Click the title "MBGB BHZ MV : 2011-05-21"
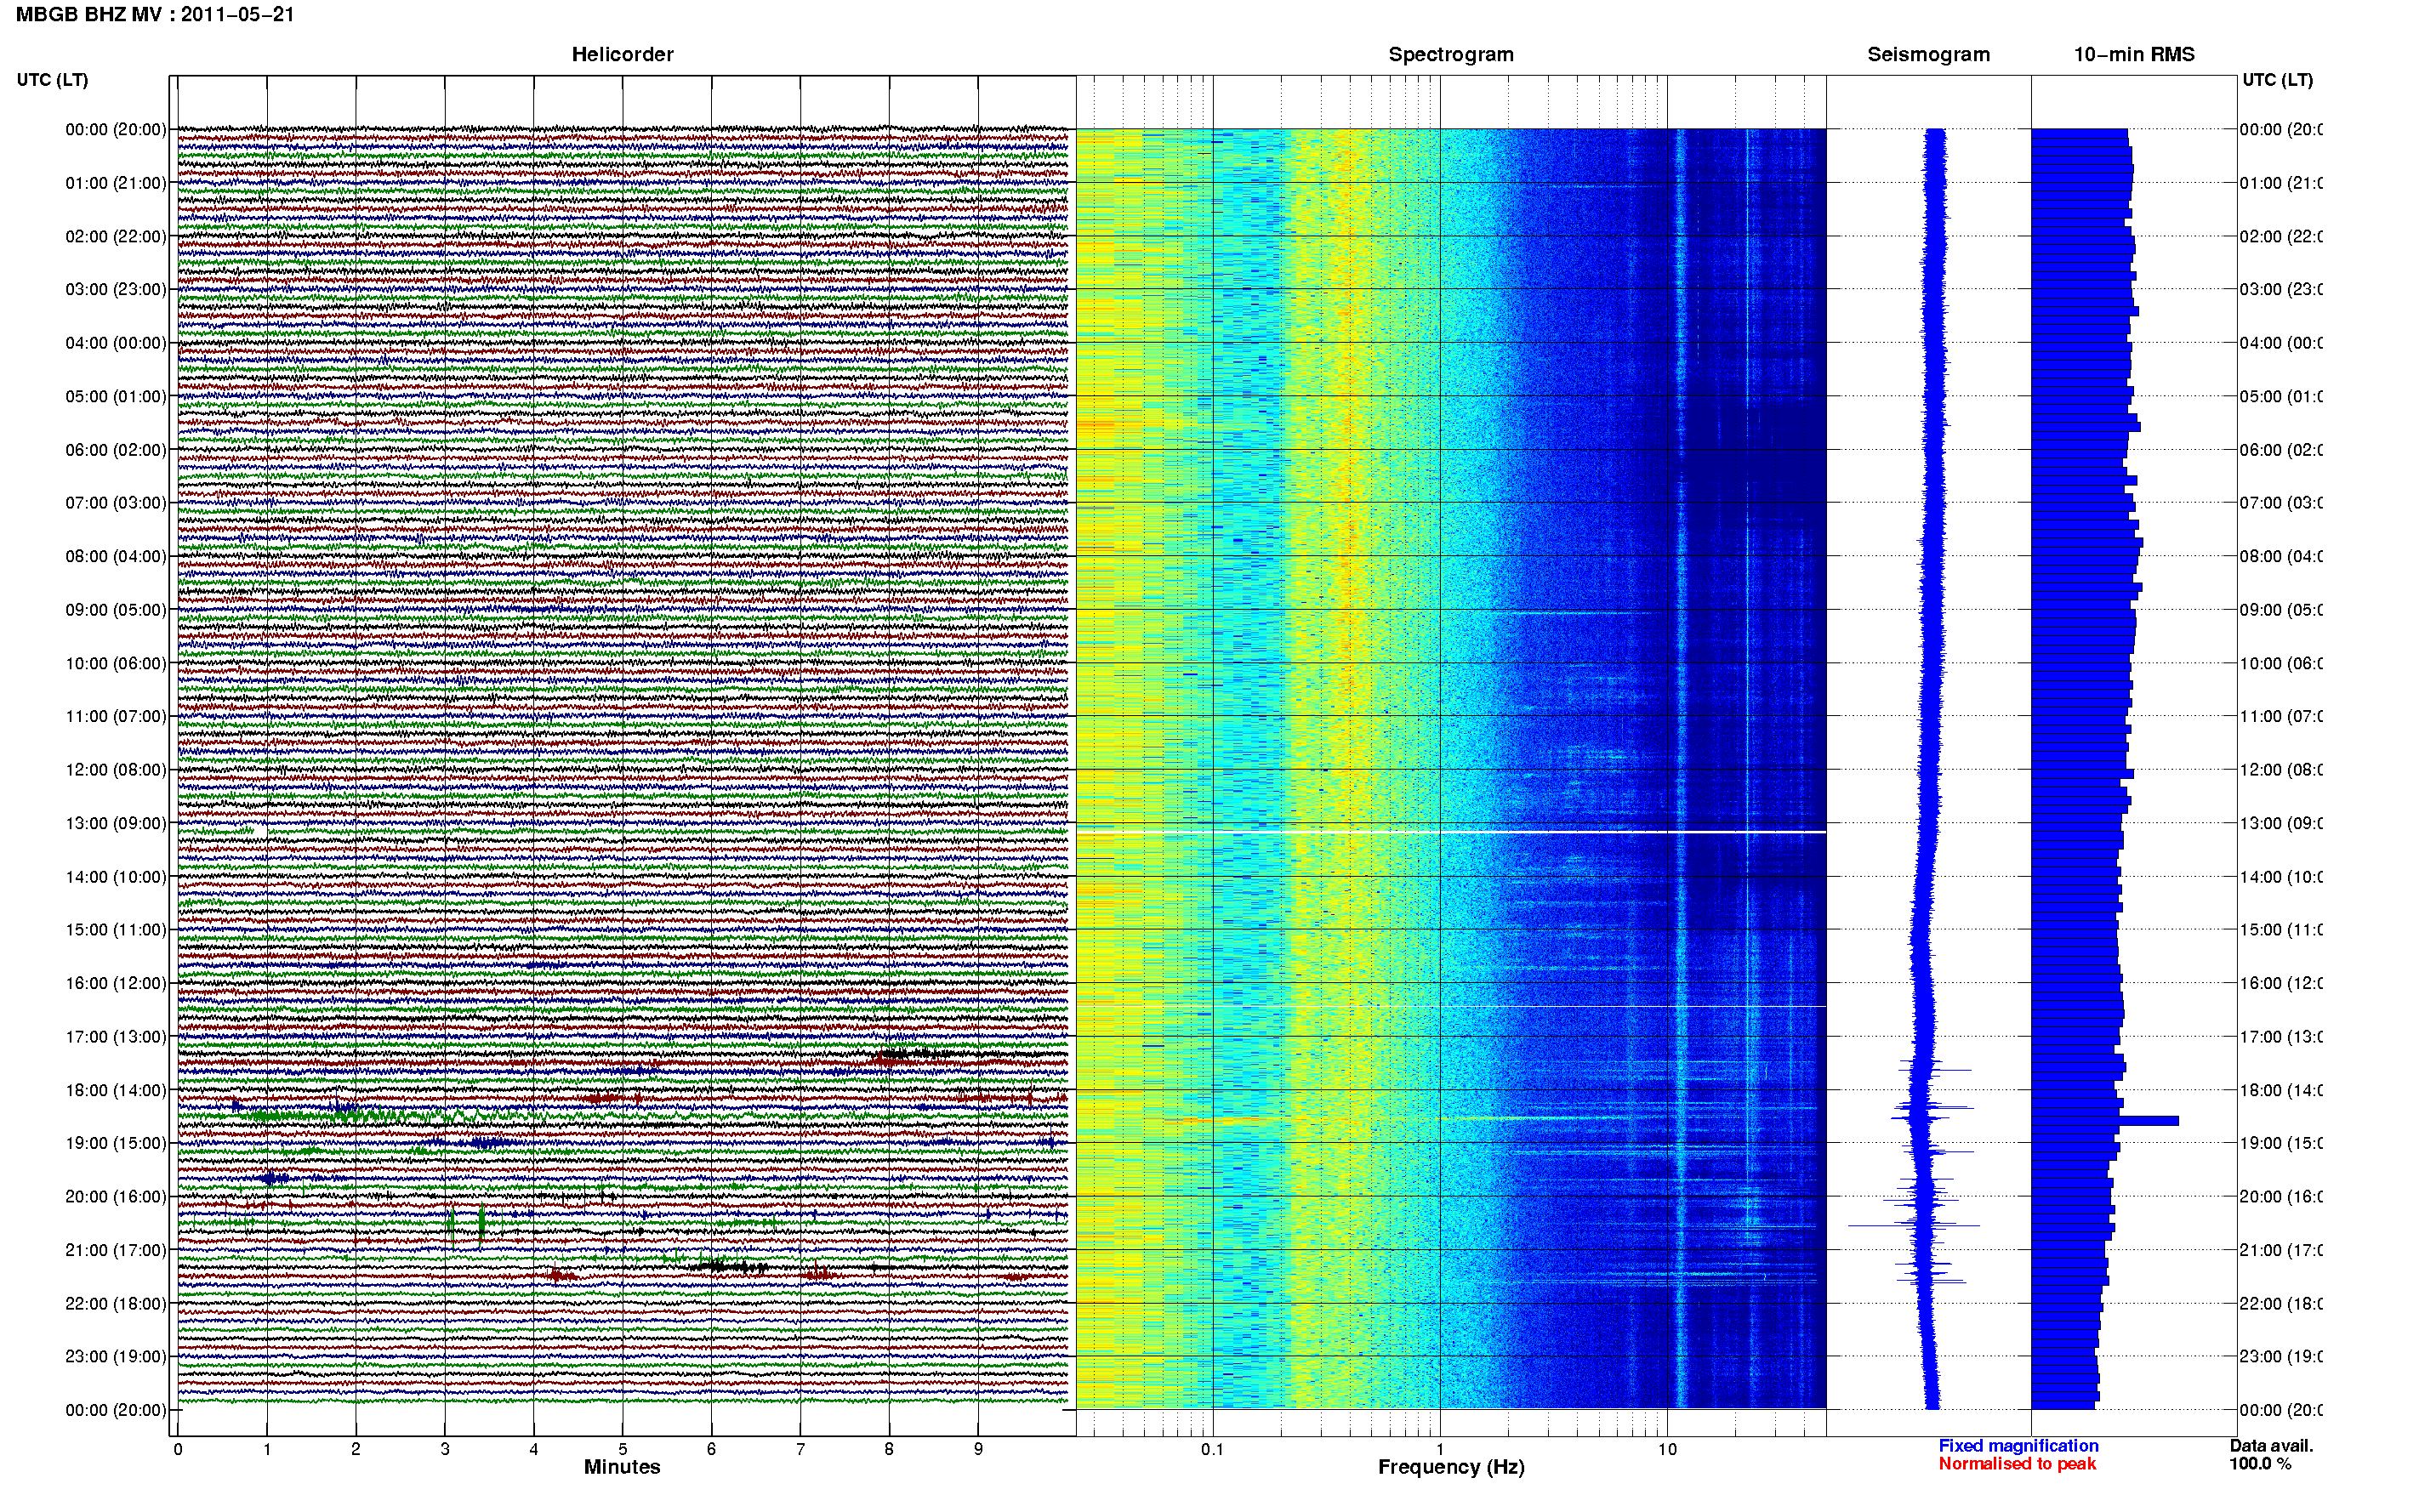This screenshot has height=1512, width=2419. pos(155,15)
